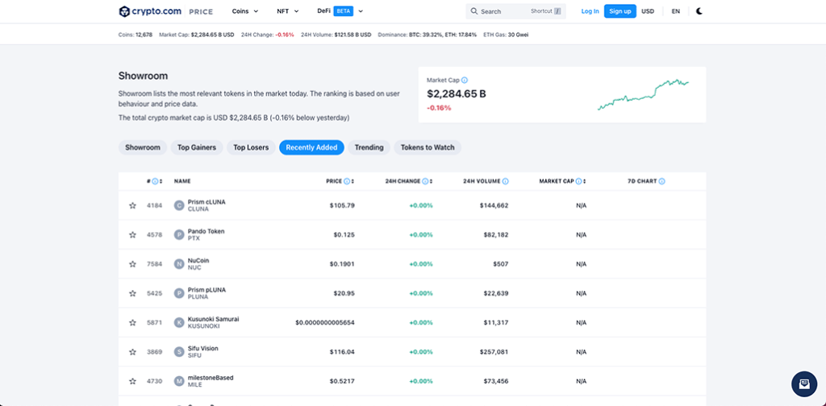Open the Kusunoki Samurai coin page
This screenshot has height=406, width=826.
[x=213, y=319]
